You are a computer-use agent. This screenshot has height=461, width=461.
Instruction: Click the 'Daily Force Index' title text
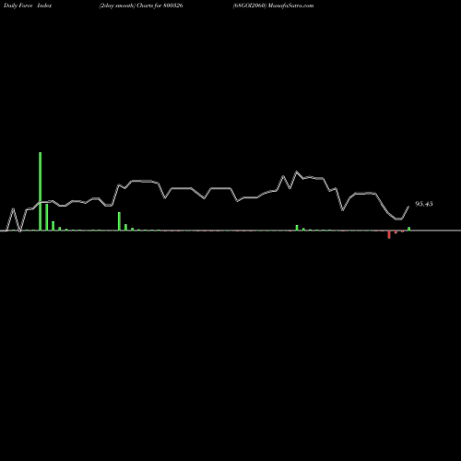28,6
